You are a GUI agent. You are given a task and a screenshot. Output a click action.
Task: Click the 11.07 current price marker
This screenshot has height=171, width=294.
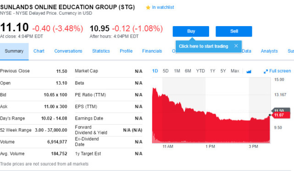tap(281, 115)
